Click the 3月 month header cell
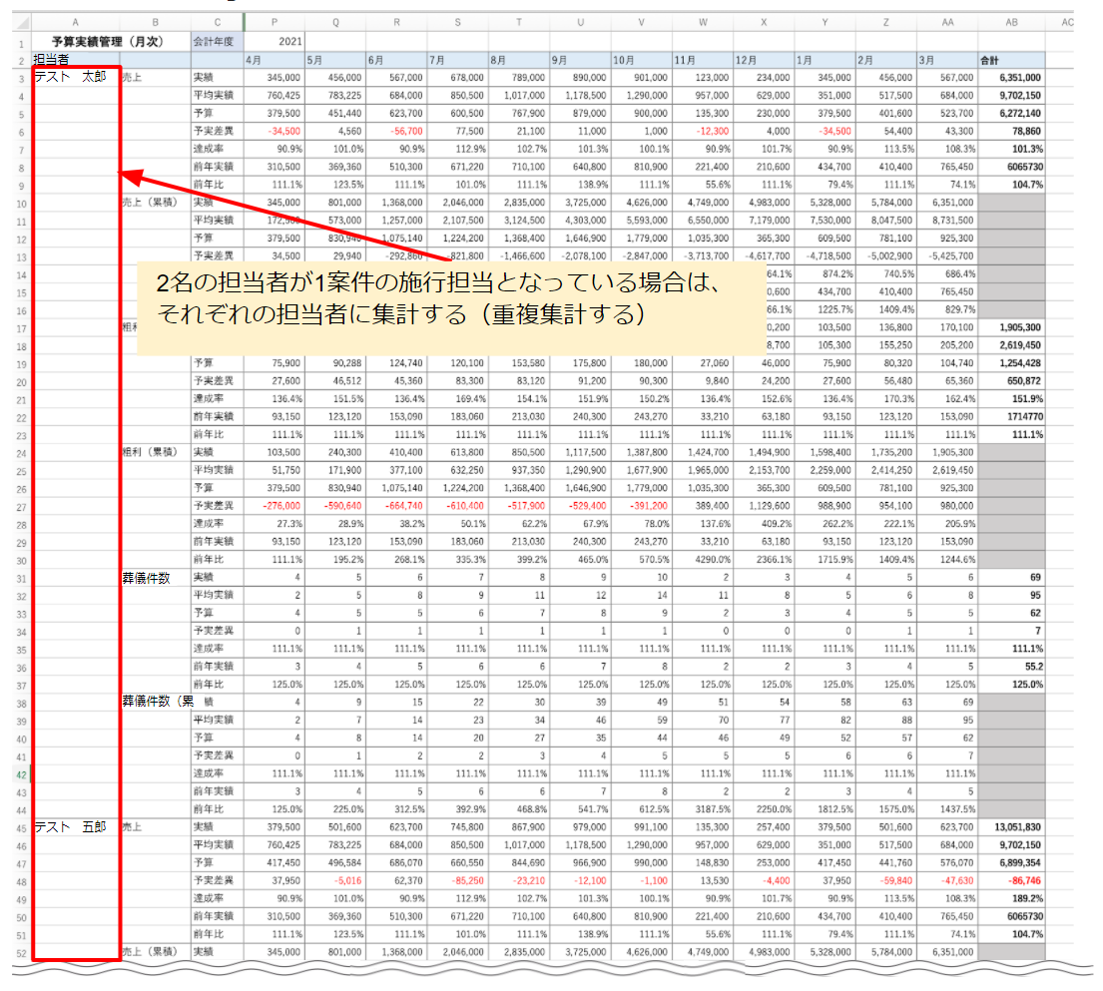The height and width of the screenshot is (991, 1103). pyautogui.click(x=947, y=60)
